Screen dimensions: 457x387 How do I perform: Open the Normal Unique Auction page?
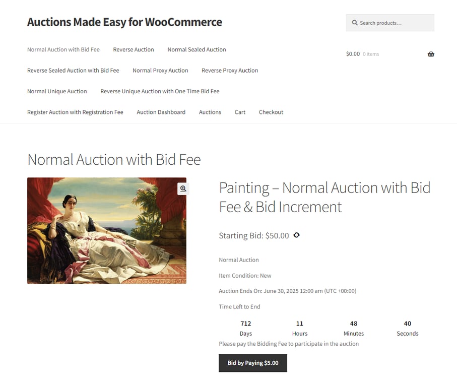[57, 91]
